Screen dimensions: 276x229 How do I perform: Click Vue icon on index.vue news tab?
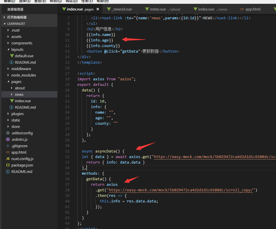(196, 9)
